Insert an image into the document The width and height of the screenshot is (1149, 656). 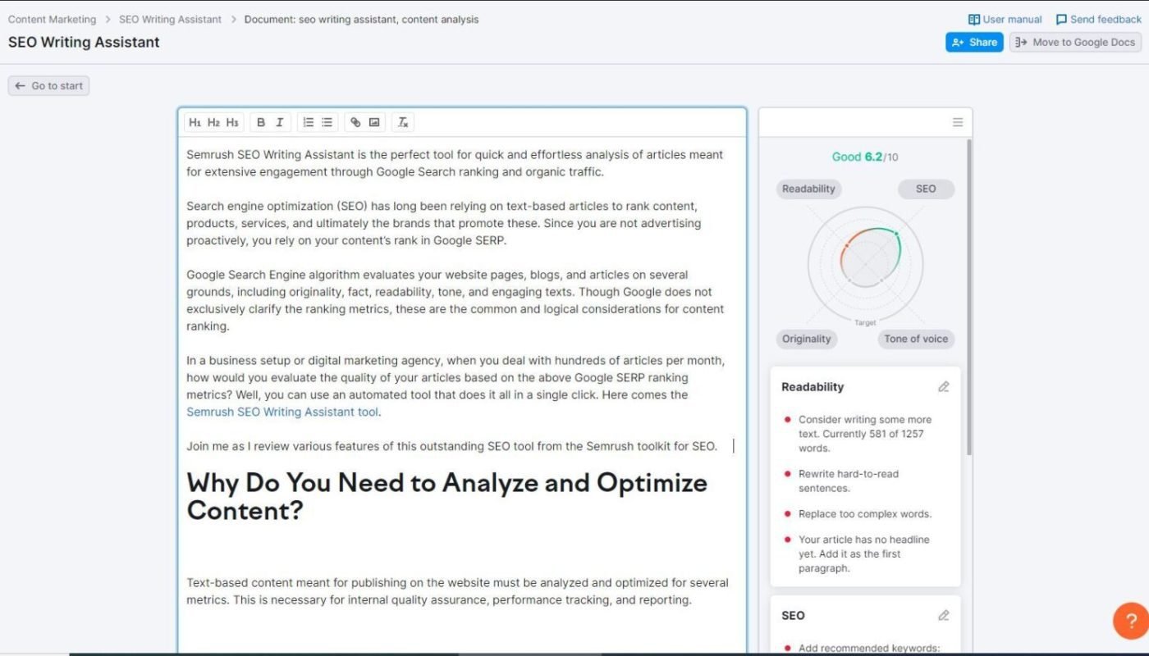[x=374, y=122]
